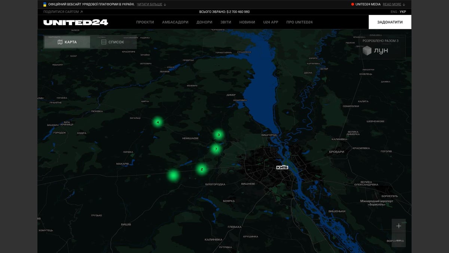Switch to Список list view
The width and height of the screenshot is (449, 253).
pyautogui.click(x=113, y=42)
